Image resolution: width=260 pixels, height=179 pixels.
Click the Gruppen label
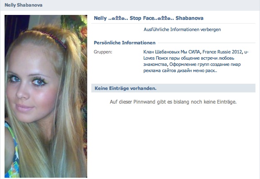103,52
